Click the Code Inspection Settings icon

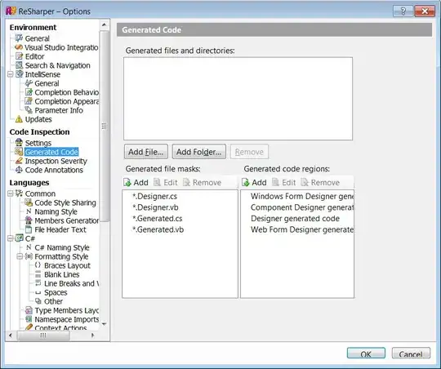19,143
